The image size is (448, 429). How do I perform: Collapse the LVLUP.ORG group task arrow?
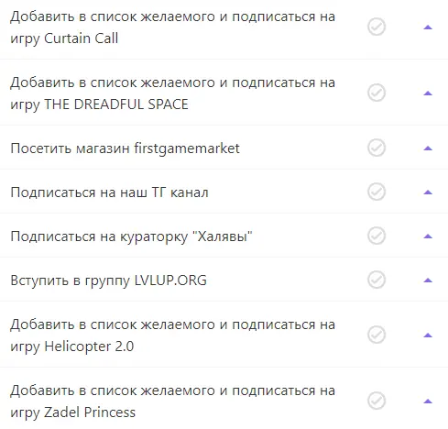point(428,280)
